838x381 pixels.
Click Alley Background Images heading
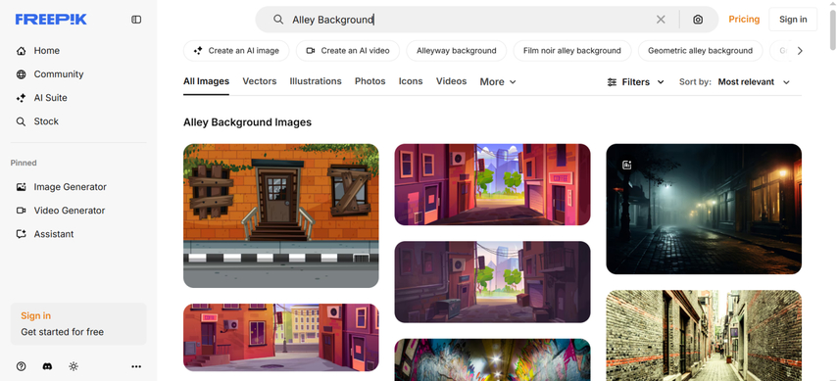[x=247, y=122]
